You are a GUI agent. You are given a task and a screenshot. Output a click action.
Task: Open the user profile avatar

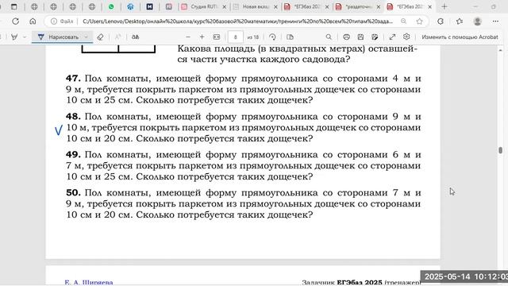pyautogui.click(x=477, y=21)
